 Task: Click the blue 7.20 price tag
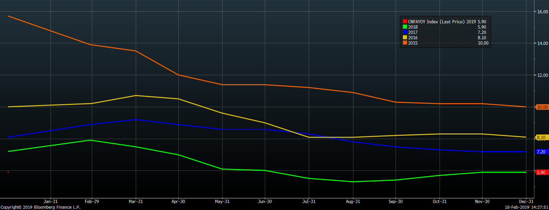coord(541,152)
